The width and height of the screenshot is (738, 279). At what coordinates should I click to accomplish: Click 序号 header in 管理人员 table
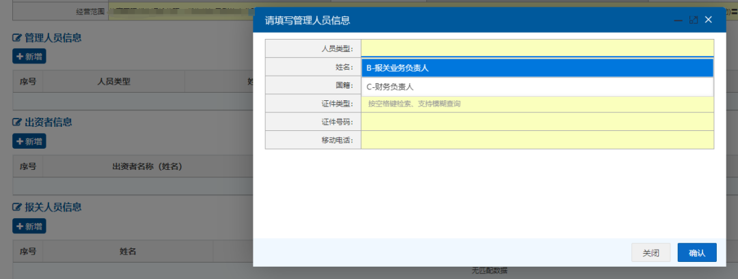click(x=28, y=81)
